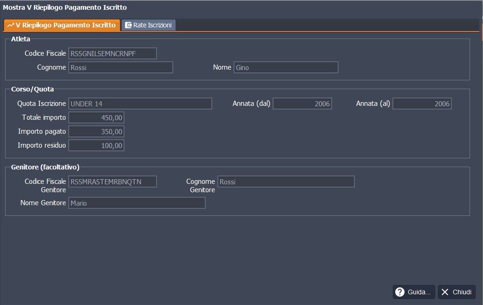Click the Importo residuo field 100,00
The width and height of the screenshot is (483, 305).
coord(96,145)
